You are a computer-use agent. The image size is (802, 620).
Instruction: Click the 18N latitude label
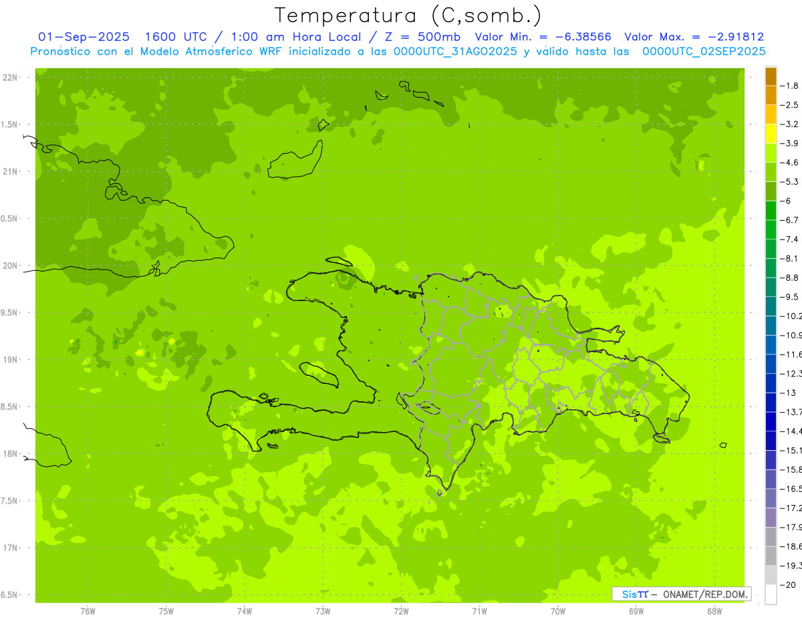(10, 453)
